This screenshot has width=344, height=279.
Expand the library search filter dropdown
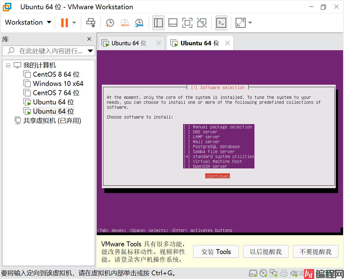(x=90, y=51)
